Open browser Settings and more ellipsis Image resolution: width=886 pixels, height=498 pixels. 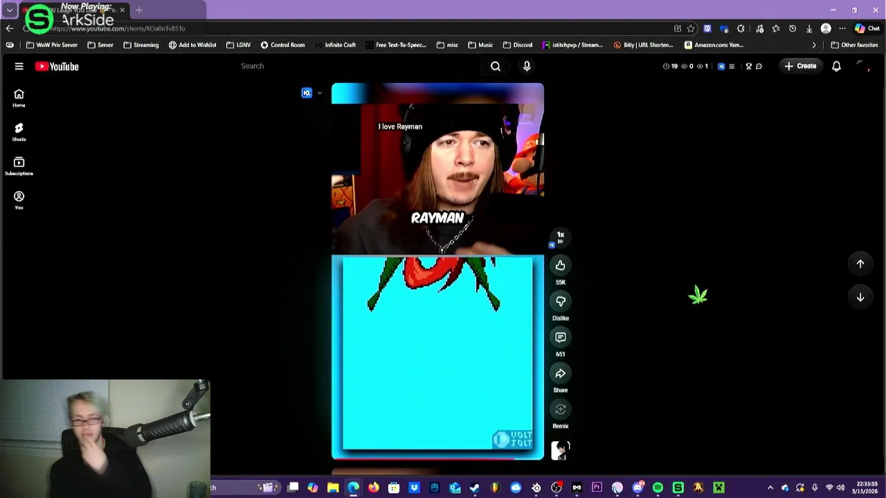coord(842,28)
